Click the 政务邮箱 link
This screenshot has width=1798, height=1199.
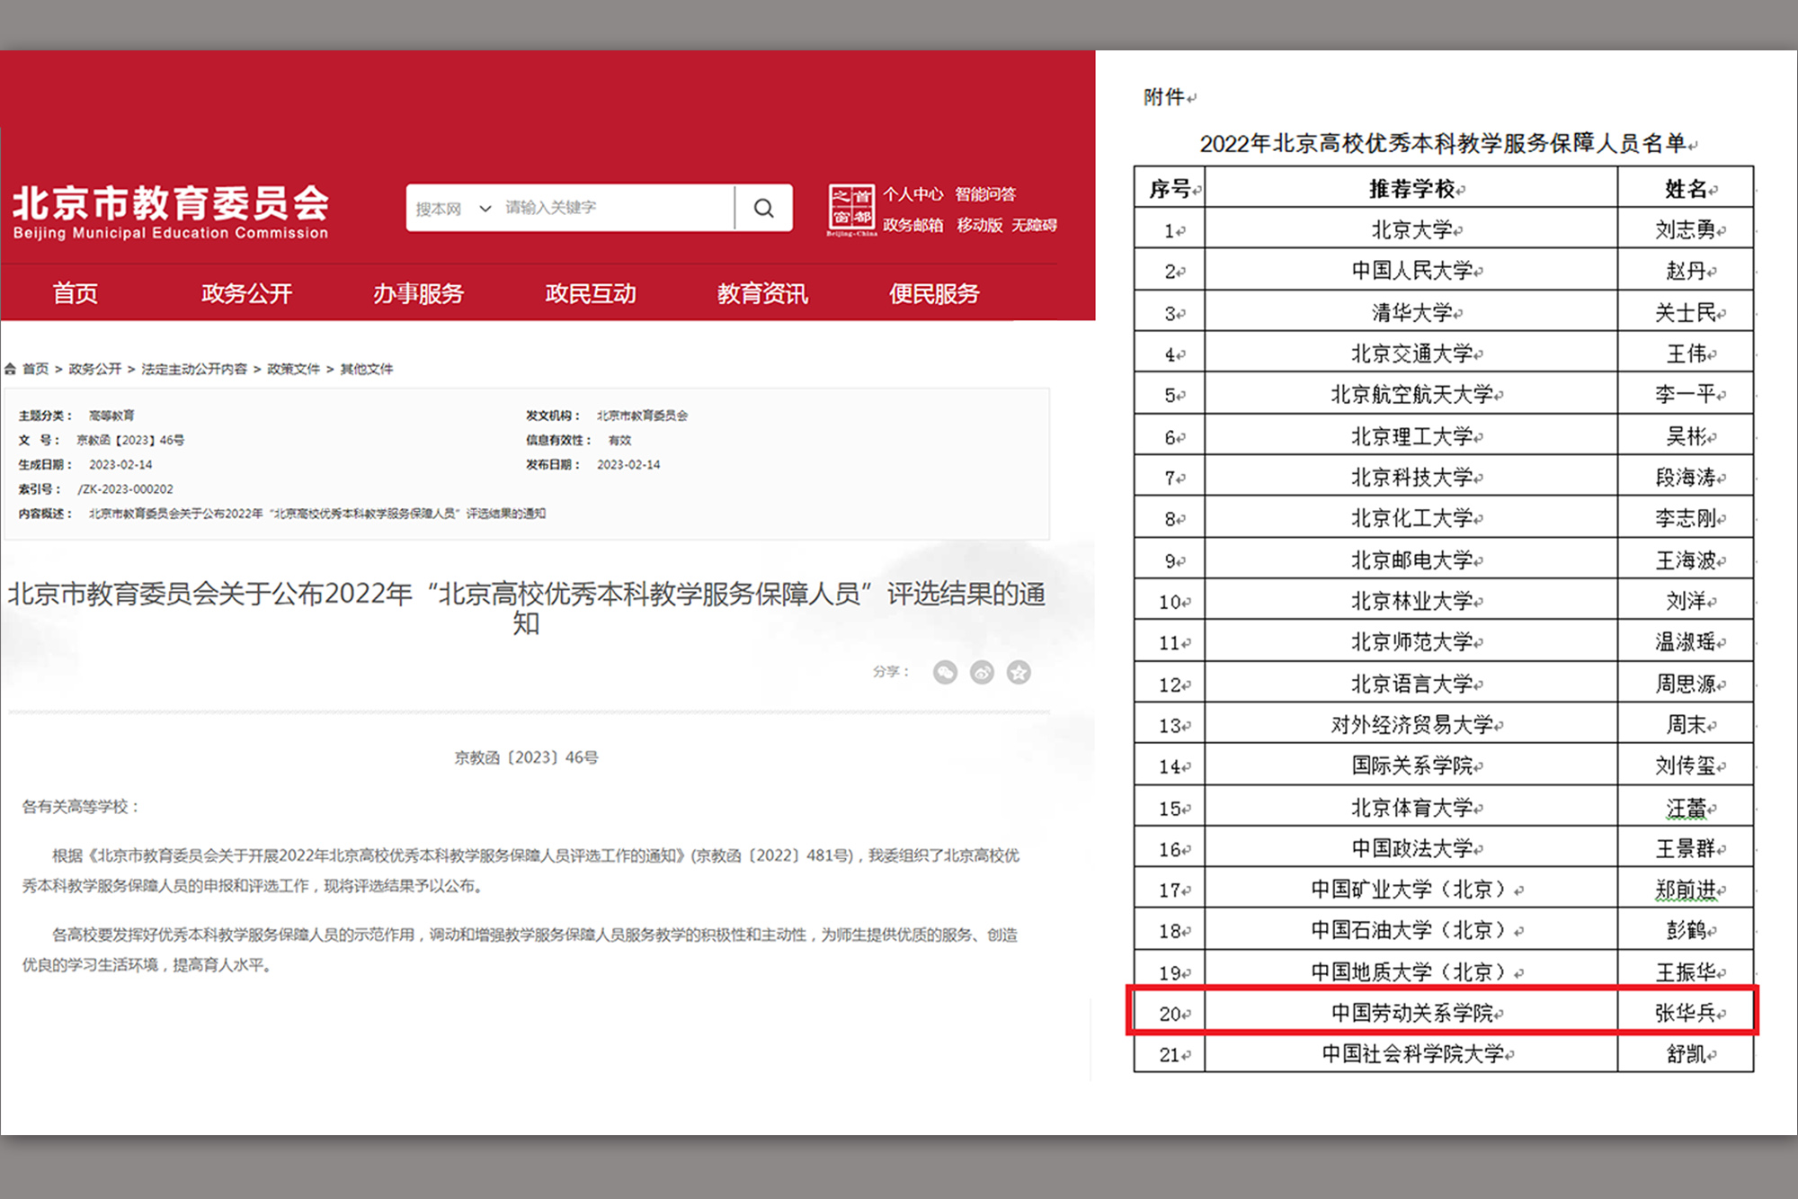(912, 225)
